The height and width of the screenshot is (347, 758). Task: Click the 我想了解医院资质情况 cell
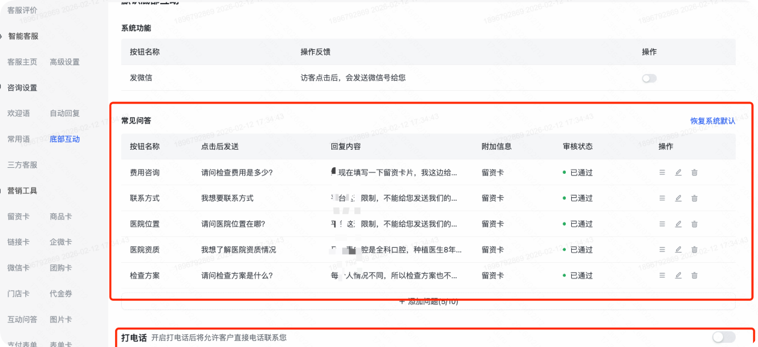pyautogui.click(x=239, y=250)
